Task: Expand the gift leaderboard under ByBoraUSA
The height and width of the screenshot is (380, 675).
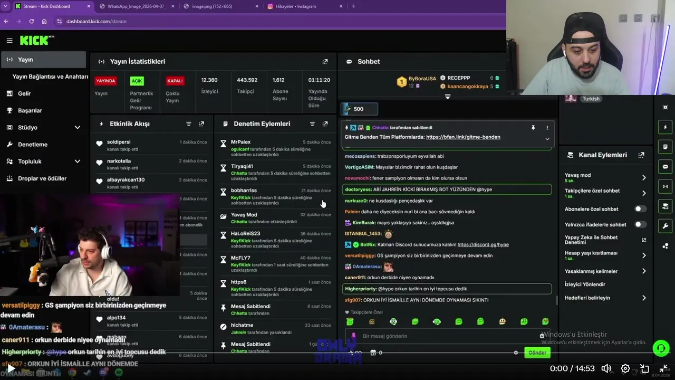Action: 448,97
